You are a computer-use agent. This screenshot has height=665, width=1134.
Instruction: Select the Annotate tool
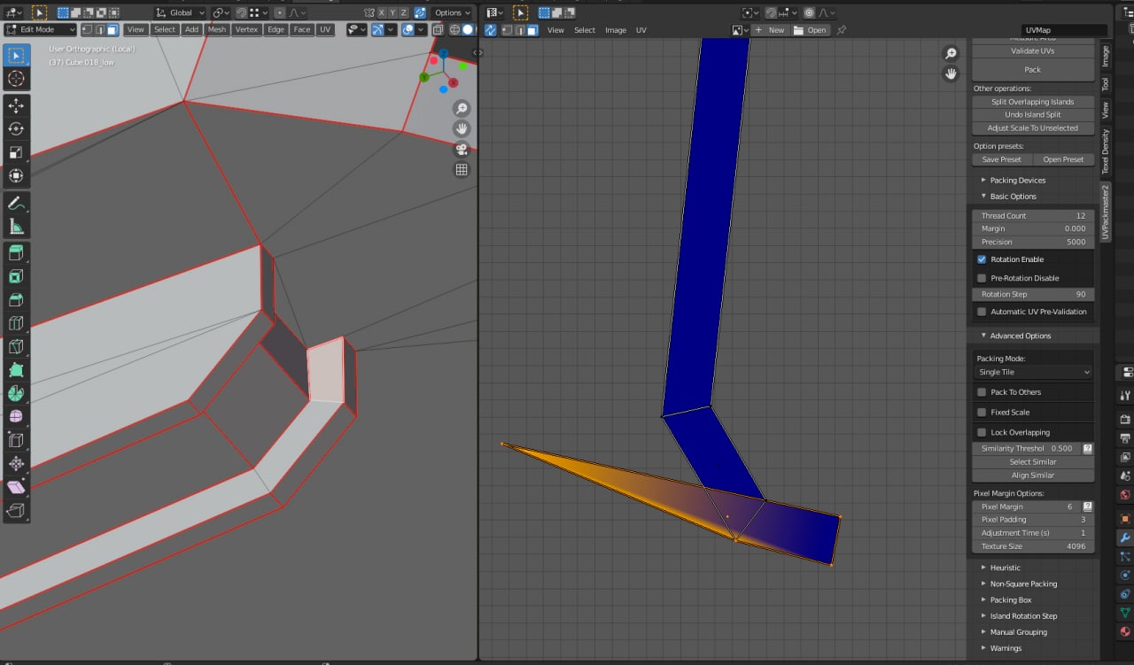[x=15, y=203]
